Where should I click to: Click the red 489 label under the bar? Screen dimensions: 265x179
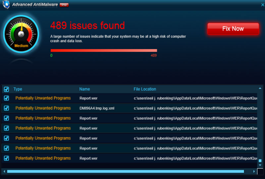pyautogui.click(x=154, y=55)
